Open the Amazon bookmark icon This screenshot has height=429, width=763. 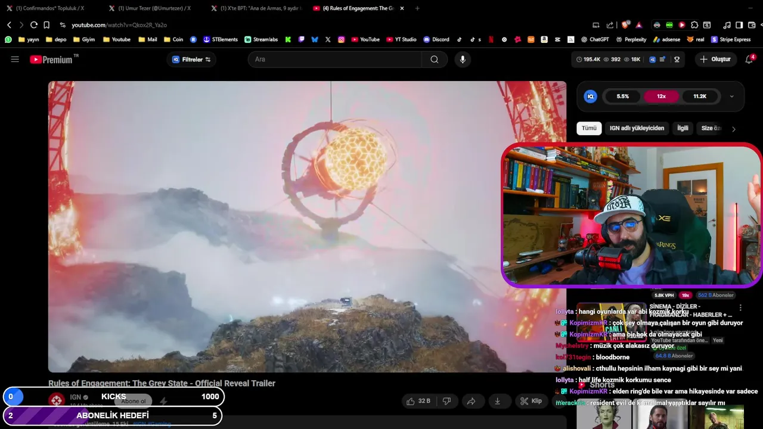coord(544,39)
